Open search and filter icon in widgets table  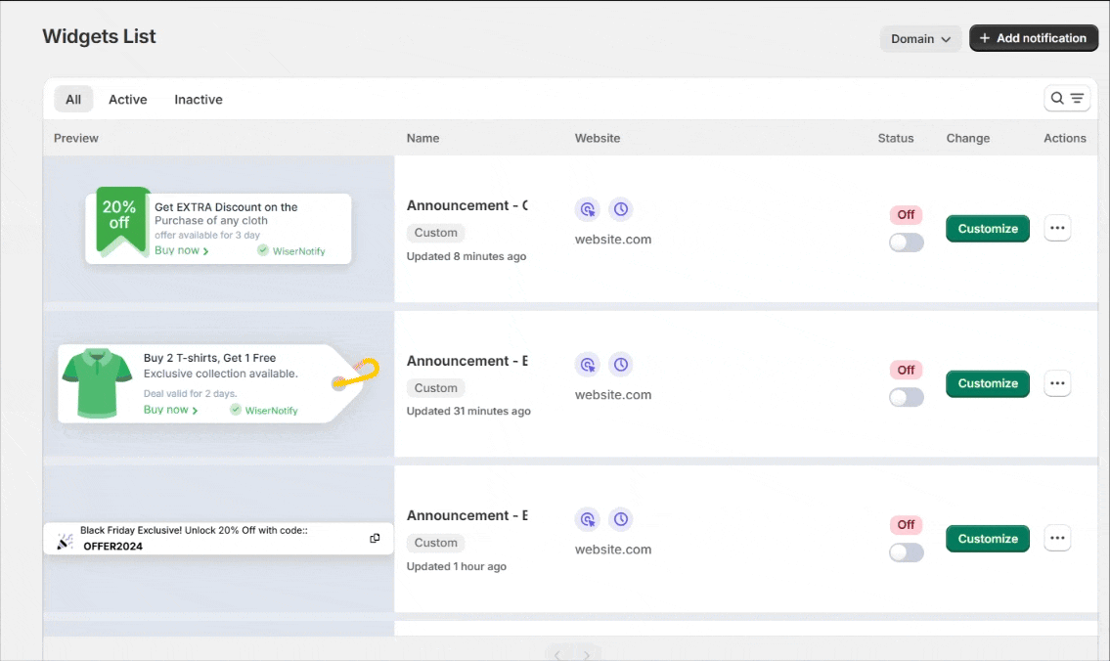1066,98
